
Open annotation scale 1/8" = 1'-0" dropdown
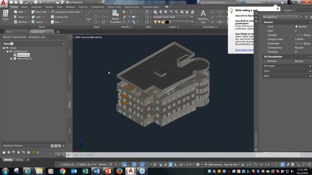[x=186, y=164]
